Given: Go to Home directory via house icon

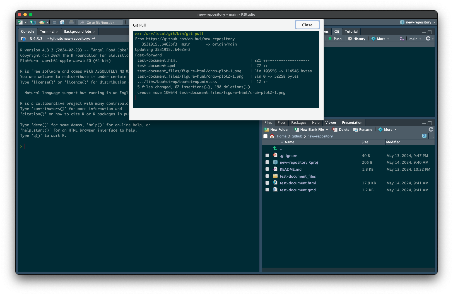Looking at the screenshot, I should pos(272,136).
